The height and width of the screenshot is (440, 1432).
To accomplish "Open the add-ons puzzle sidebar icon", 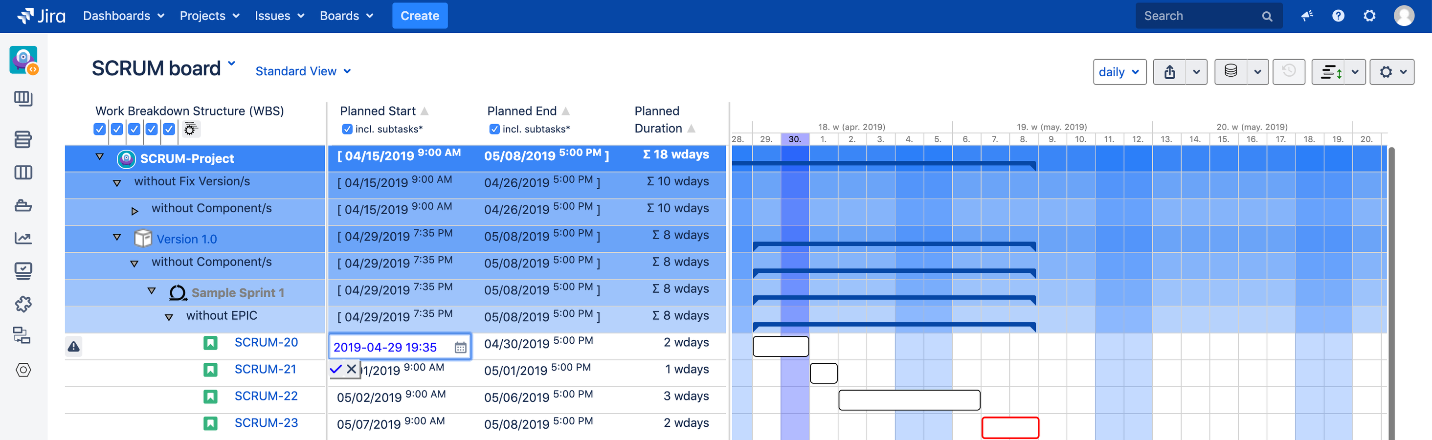I will pyautogui.click(x=23, y=303).
